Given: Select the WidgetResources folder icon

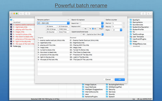Looking at the screenshot, I should click(x=131, y=44).
